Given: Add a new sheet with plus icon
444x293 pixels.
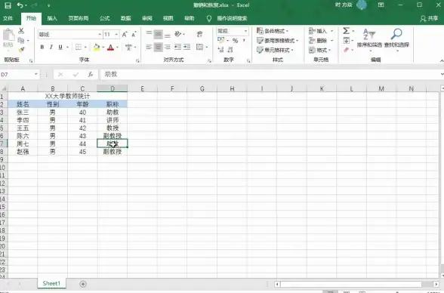Looking at the screenshot, I should tap(83, 284).
